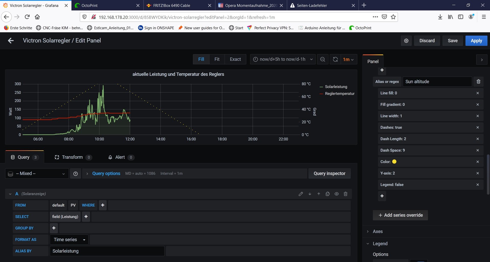The image size is (490, 262).
Task: Click the yellow Color swatch override
Action: (x=394, y=162)
